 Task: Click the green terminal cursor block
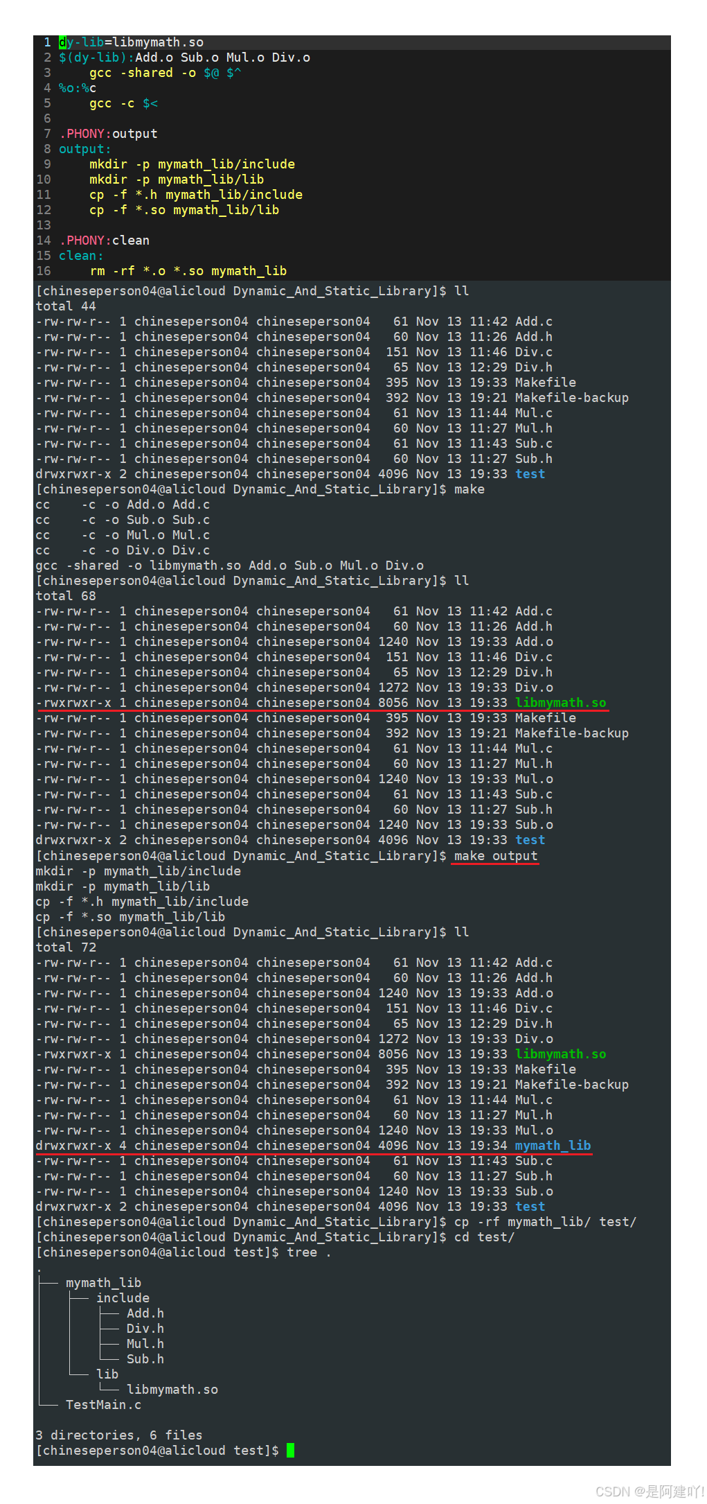coord(290,1450)
